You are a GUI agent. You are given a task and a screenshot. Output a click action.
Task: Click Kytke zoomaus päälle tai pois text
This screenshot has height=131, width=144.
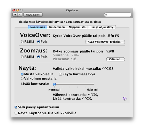[83, 51]
